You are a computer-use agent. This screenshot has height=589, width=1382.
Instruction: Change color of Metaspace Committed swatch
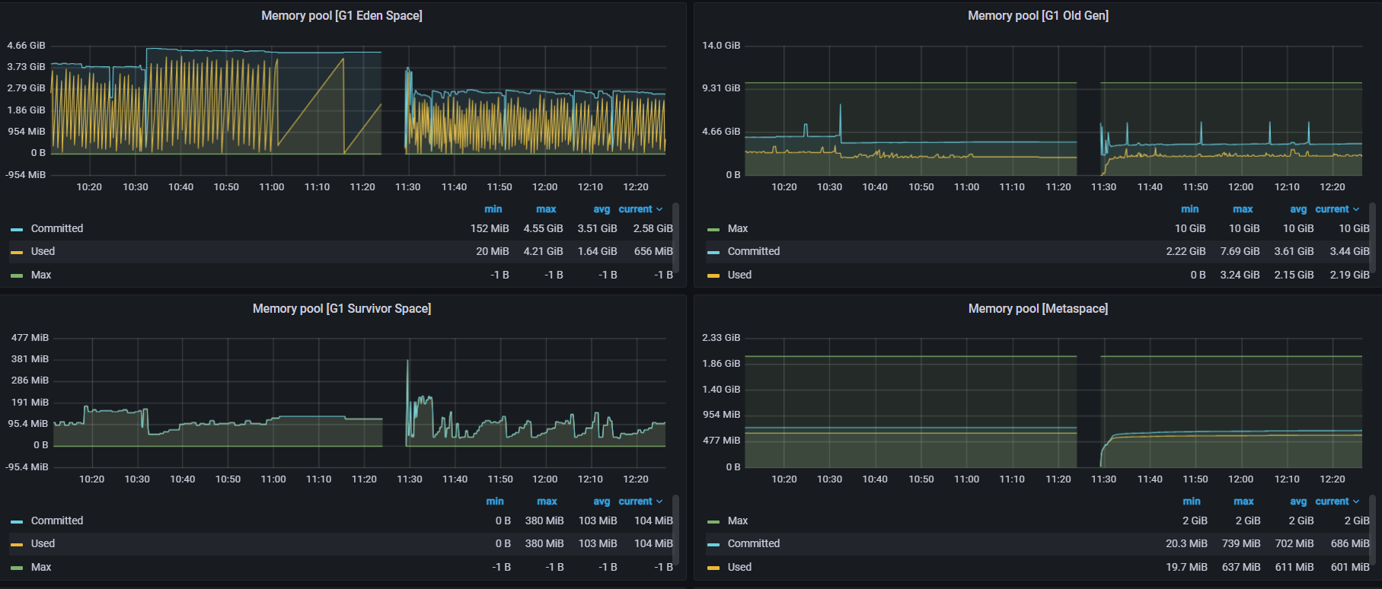pyautogui.click(x=713, y=544)
